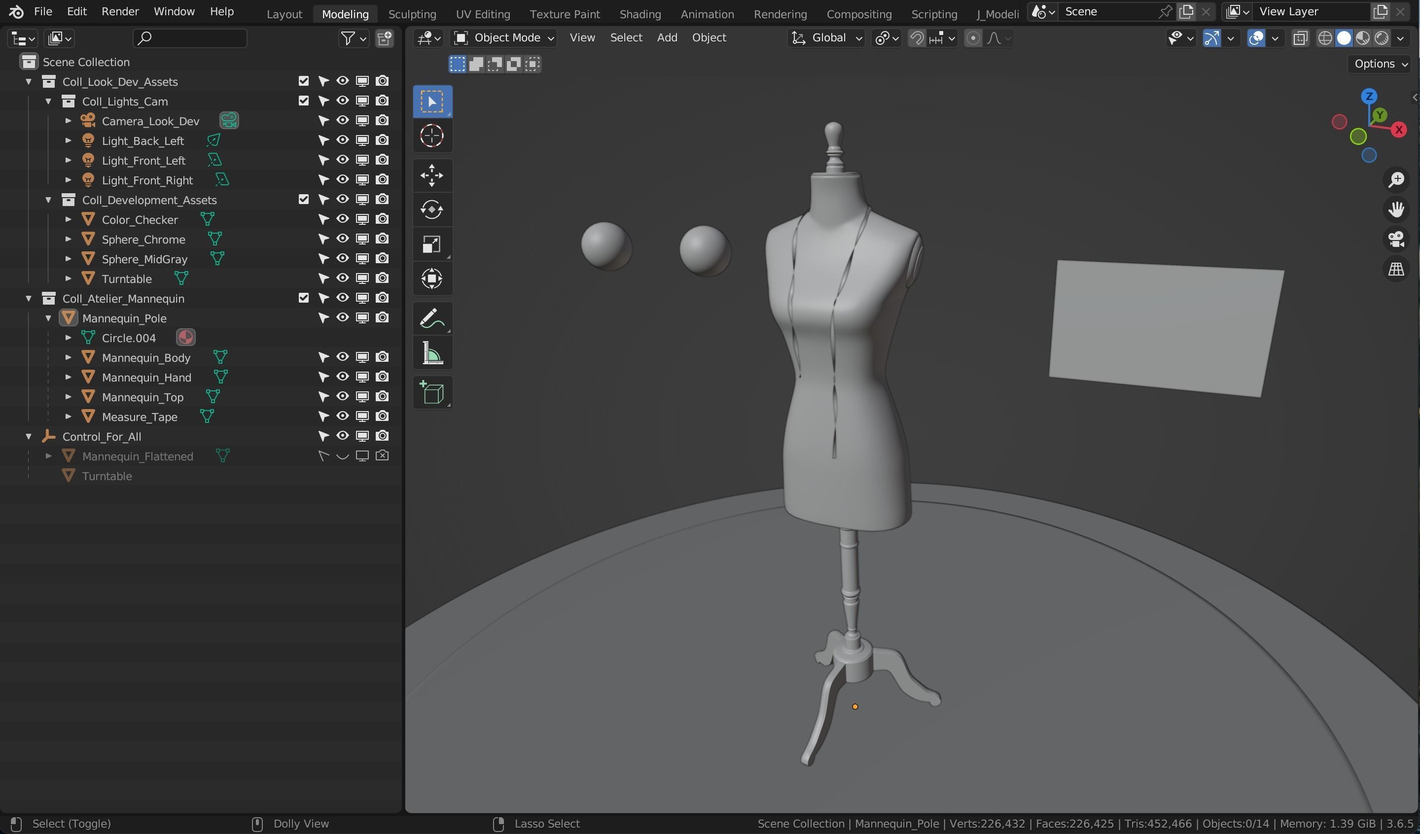
Task: Toggle X-ray display icon
Action: (x=1300, y=38)
